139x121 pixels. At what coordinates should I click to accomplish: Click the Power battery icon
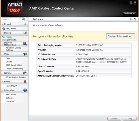click(25, 82)
